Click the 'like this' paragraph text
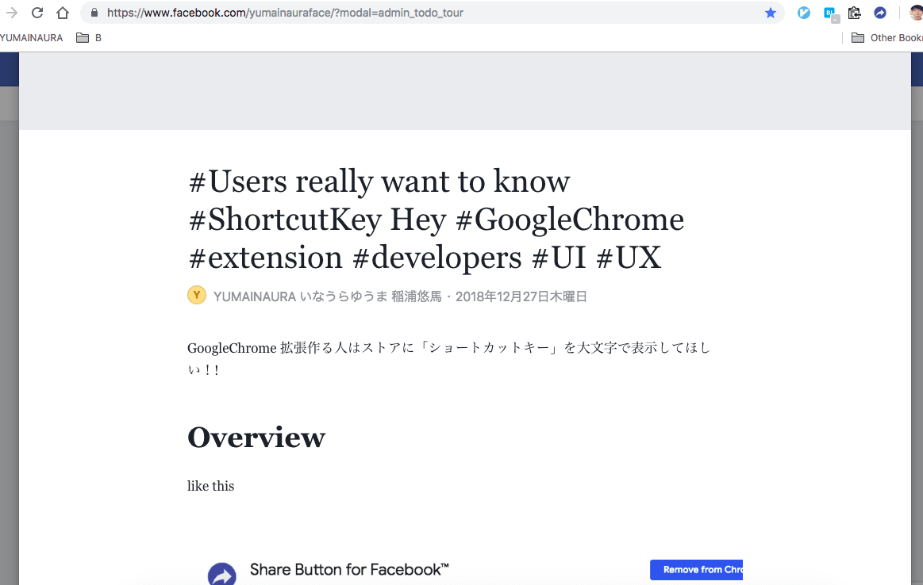The width and height of the screenshot is (923, 585). point(211,486)
